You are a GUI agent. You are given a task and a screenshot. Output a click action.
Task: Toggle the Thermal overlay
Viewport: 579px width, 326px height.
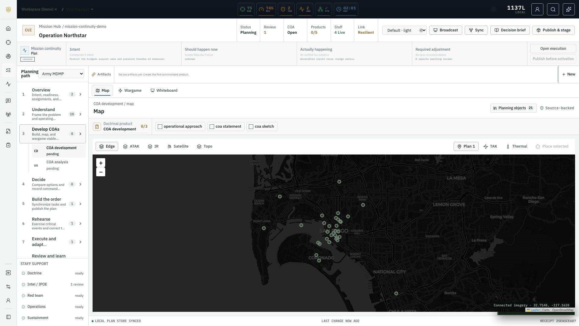pos(517,146)
